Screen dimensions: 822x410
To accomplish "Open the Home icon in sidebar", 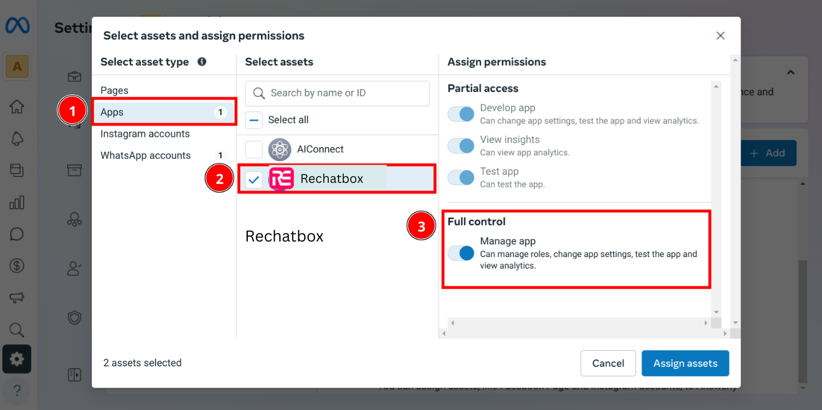I will tap(17, 107).
